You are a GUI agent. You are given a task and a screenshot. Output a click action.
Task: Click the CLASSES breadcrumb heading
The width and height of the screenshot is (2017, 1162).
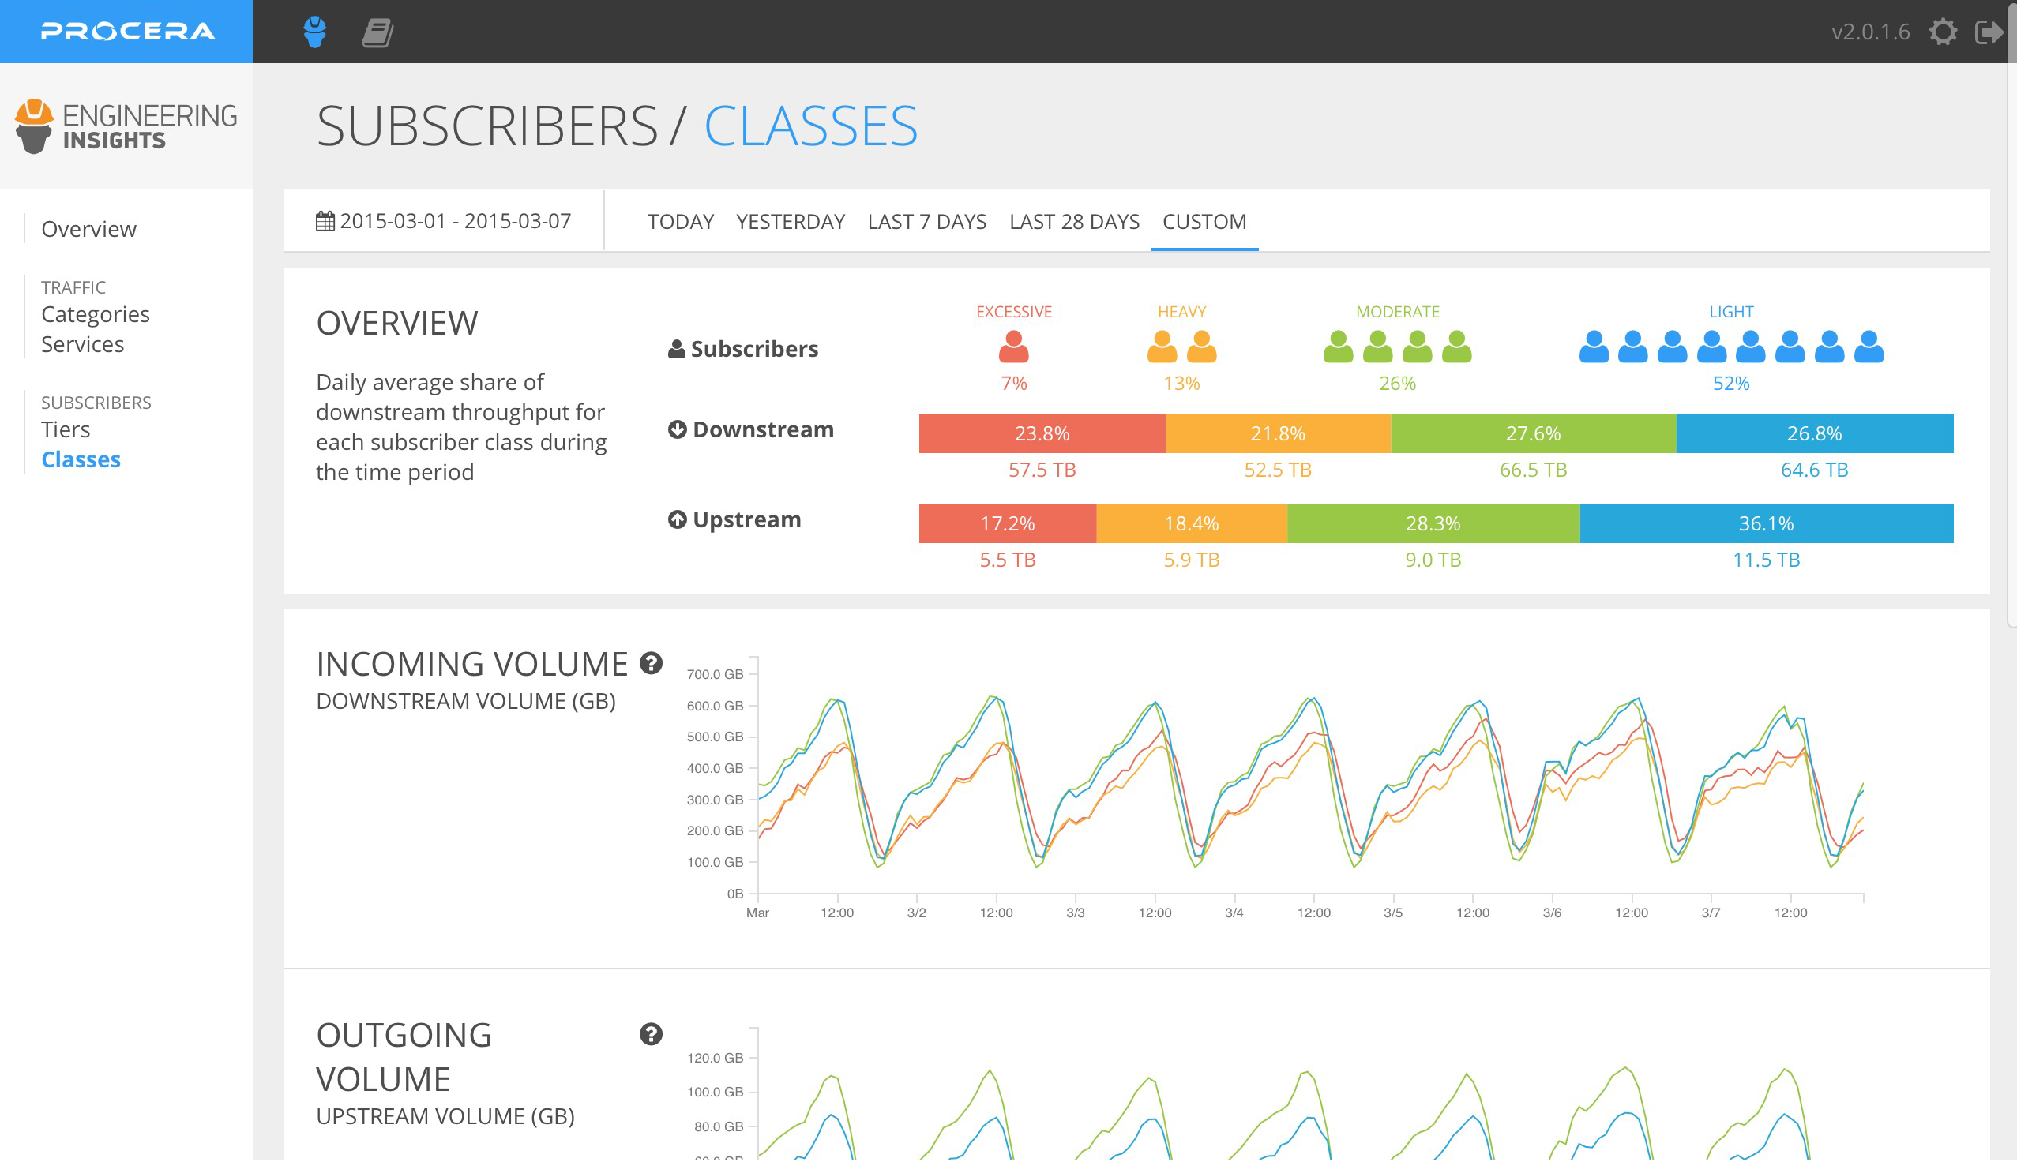[x=810, y=126]
